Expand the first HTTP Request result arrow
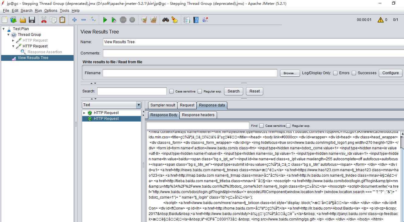The width and height of the screenshot is (404, 222). pos(84,113)
